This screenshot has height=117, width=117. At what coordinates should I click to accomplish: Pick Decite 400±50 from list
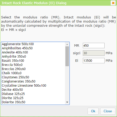33,90
